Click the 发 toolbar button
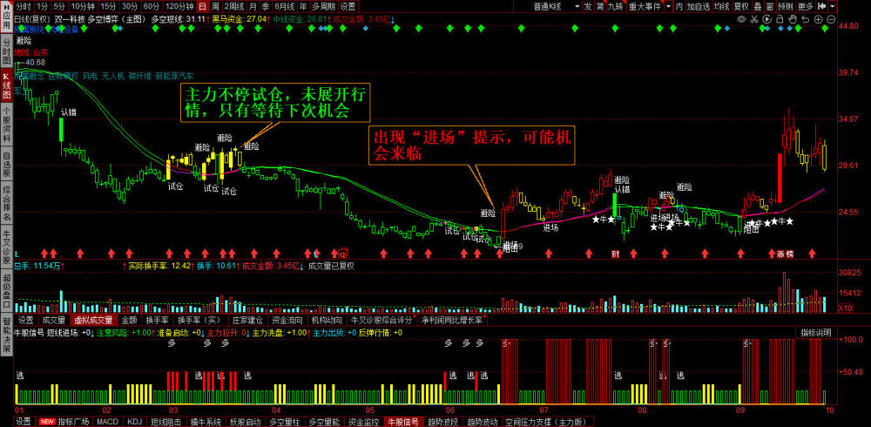Image resolution: width=871 pixels, height=427 pixels. pos(588,7)
